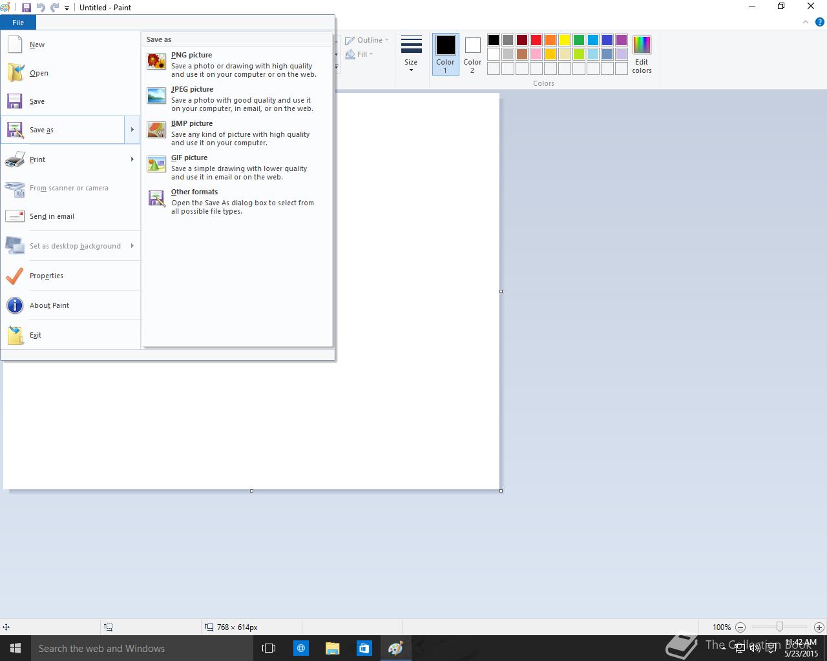Click the GIF picture icon

[156, 164]
